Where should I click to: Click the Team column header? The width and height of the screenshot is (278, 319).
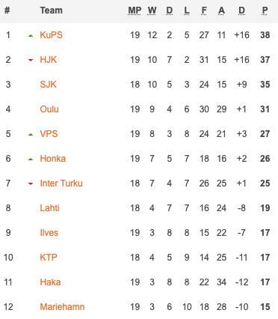pos(52,10)
